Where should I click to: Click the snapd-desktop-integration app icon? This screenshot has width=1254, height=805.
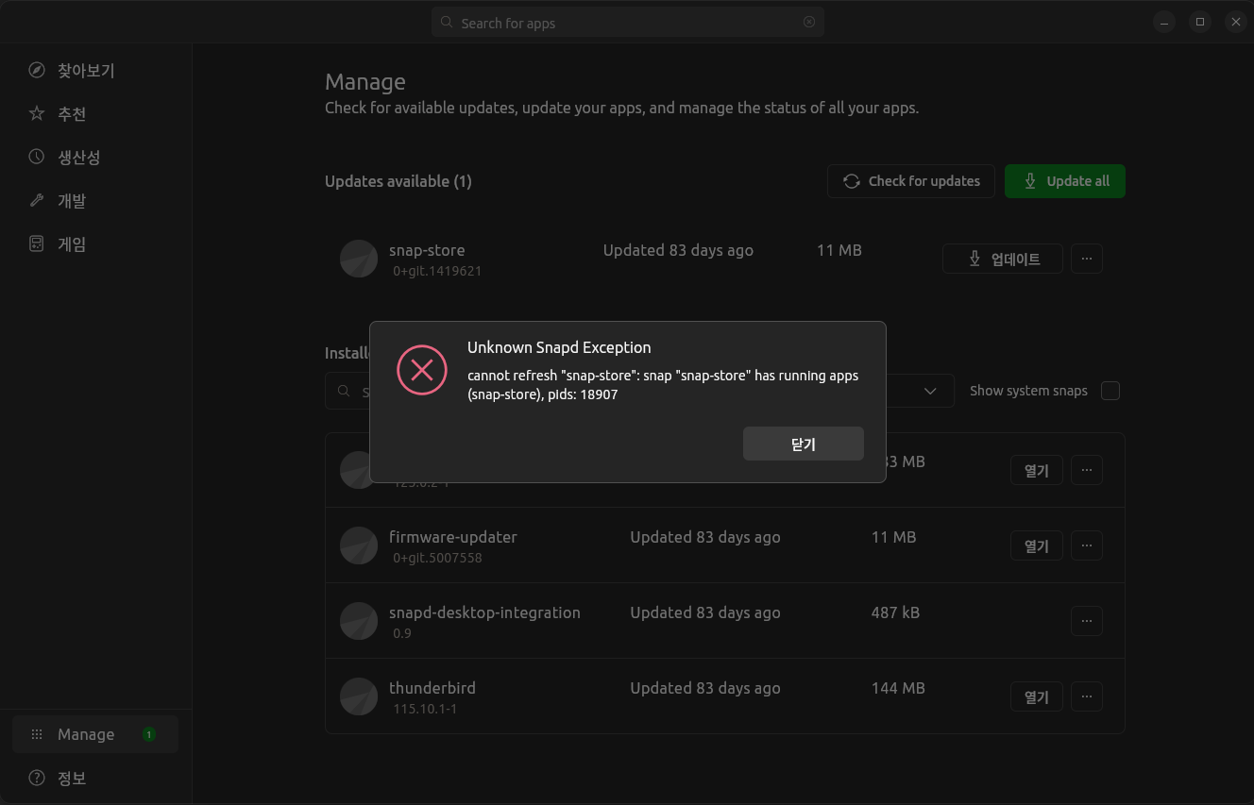[x=359, y=621]
